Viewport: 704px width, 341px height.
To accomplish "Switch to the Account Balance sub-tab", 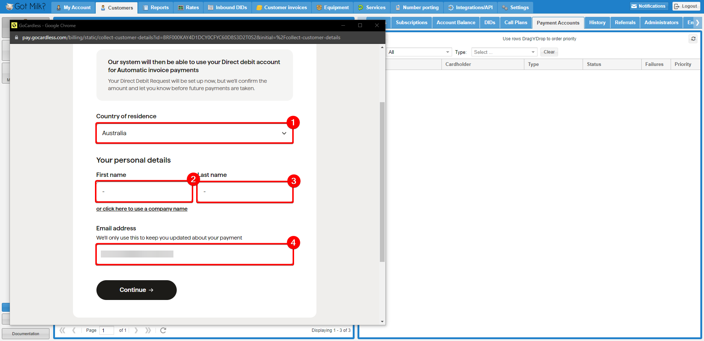I will click(456, 23).
